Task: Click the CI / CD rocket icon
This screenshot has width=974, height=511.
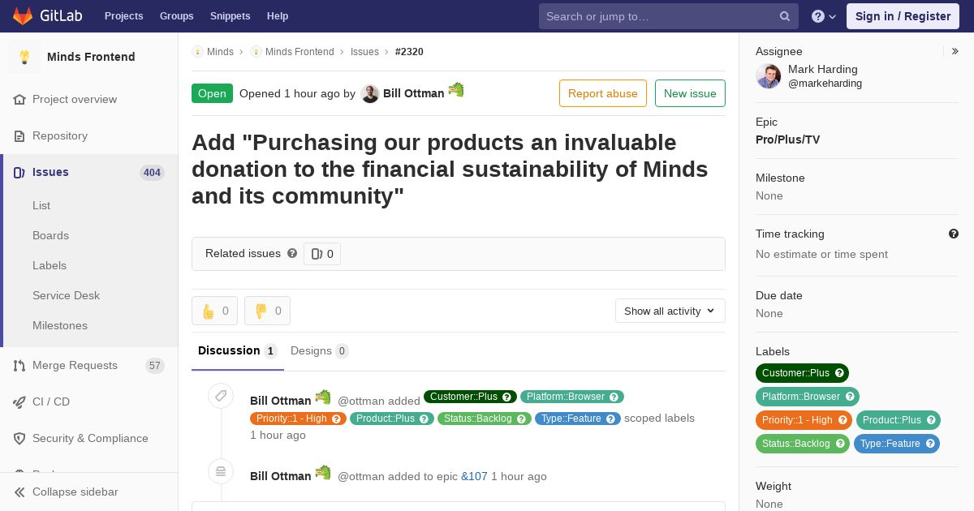Action: coord(19,401)
